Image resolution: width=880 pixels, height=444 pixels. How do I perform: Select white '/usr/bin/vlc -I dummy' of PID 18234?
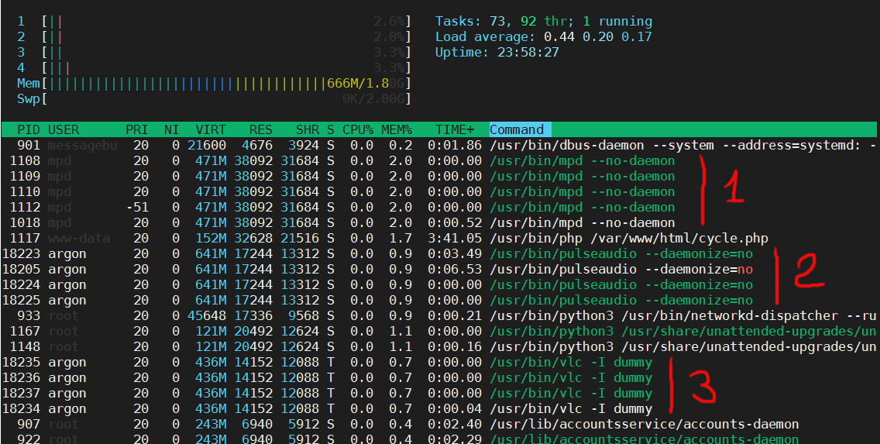(571, 408)
